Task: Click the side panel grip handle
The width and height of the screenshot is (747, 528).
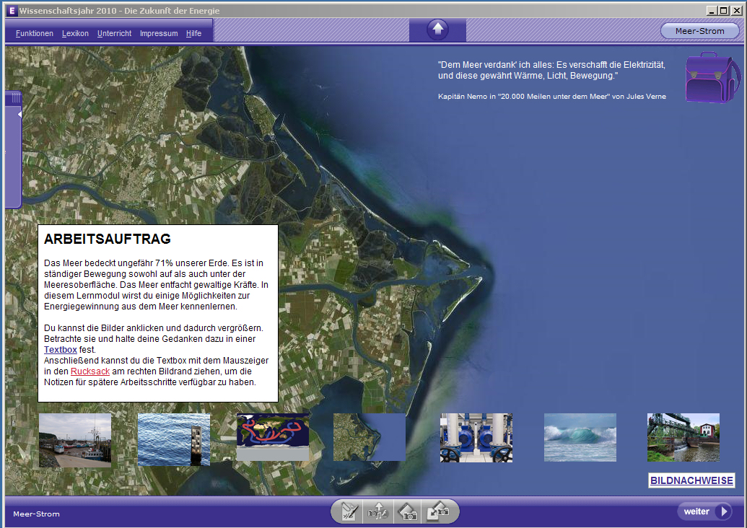Action: pos(16,97)
